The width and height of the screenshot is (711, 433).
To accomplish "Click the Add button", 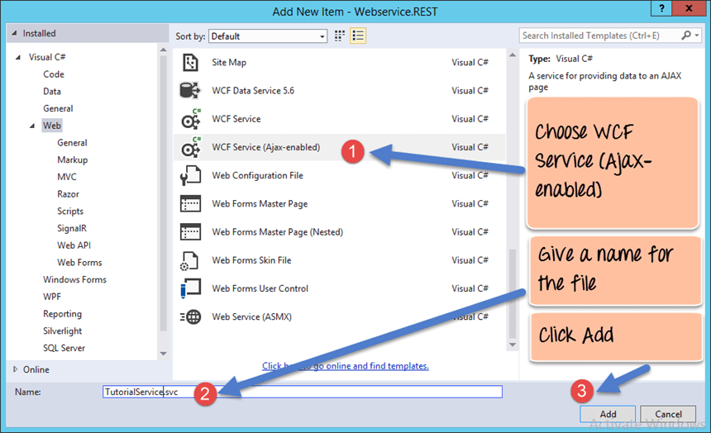I will [x=608, y=414].
